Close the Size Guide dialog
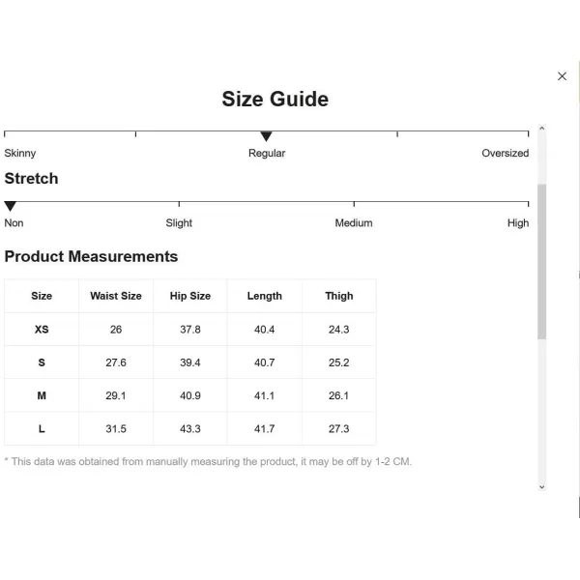The width and height of the screenshot is (580, 580). pos(562,76)
